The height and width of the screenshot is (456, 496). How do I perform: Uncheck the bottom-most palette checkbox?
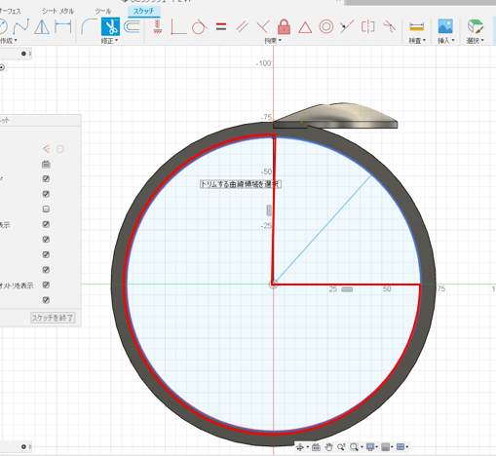coord(46,300)
